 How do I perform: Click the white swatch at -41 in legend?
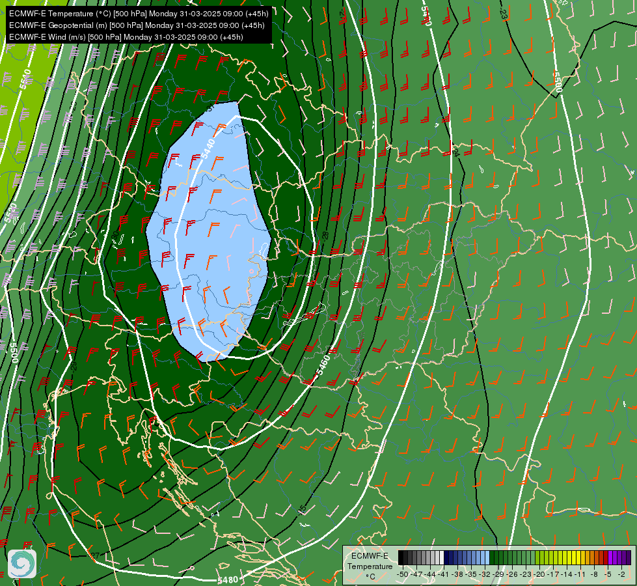click(442, 557)
